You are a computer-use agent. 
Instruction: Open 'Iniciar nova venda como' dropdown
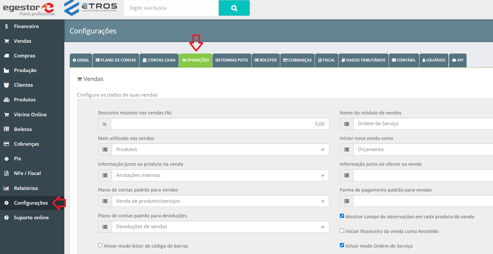coord(423,149)
